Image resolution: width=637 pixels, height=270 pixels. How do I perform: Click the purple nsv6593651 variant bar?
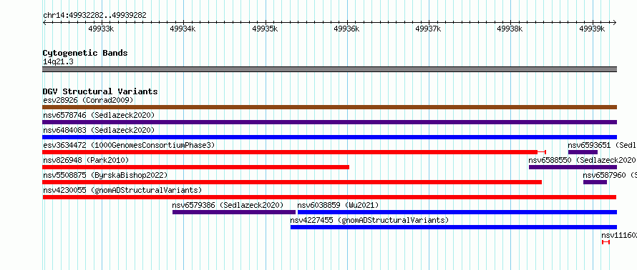[x=583, y=152]
